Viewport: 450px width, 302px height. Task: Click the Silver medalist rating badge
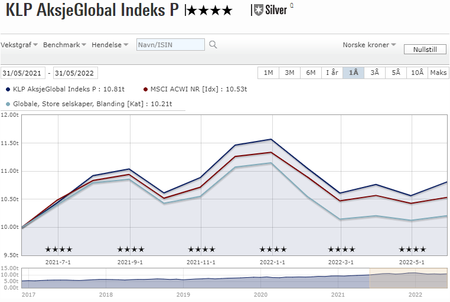(270, 10)
